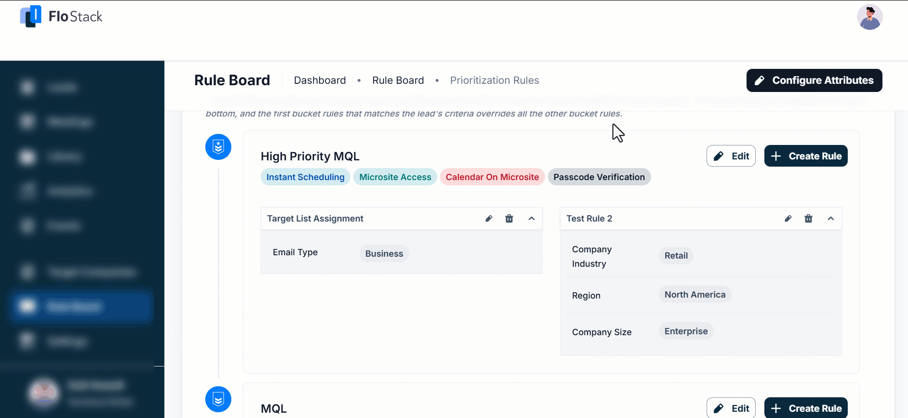Create a rule in the MQL bucket
The image size is (908, 418).
(806, 408)
